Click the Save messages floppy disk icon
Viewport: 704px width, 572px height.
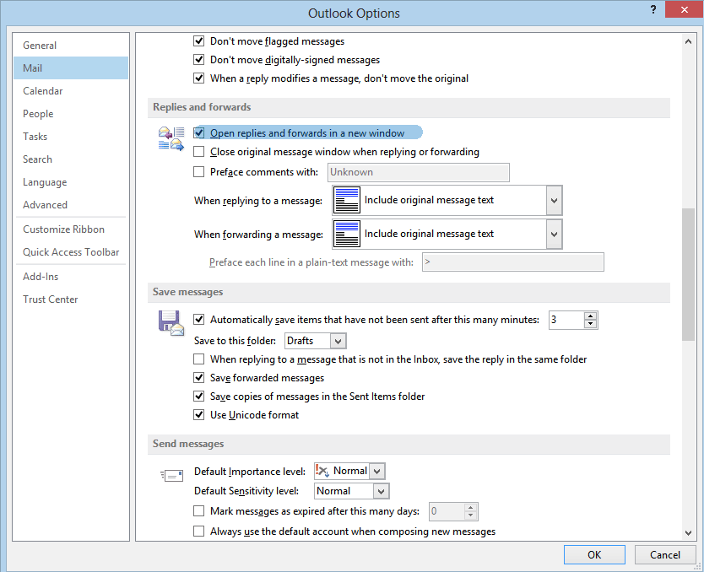tap(171, 324)
